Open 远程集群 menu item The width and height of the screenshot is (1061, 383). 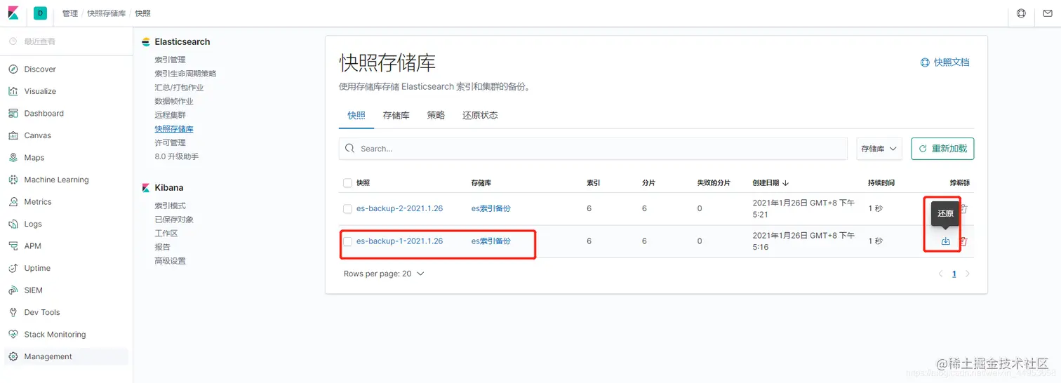pyautogui.click(x=171, y=115)
